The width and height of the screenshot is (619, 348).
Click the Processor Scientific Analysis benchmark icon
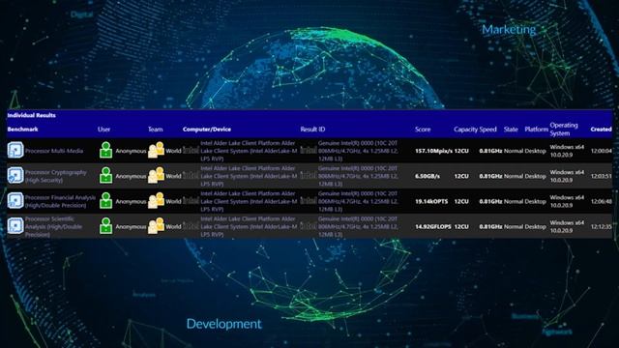click(x=15, y=226)
